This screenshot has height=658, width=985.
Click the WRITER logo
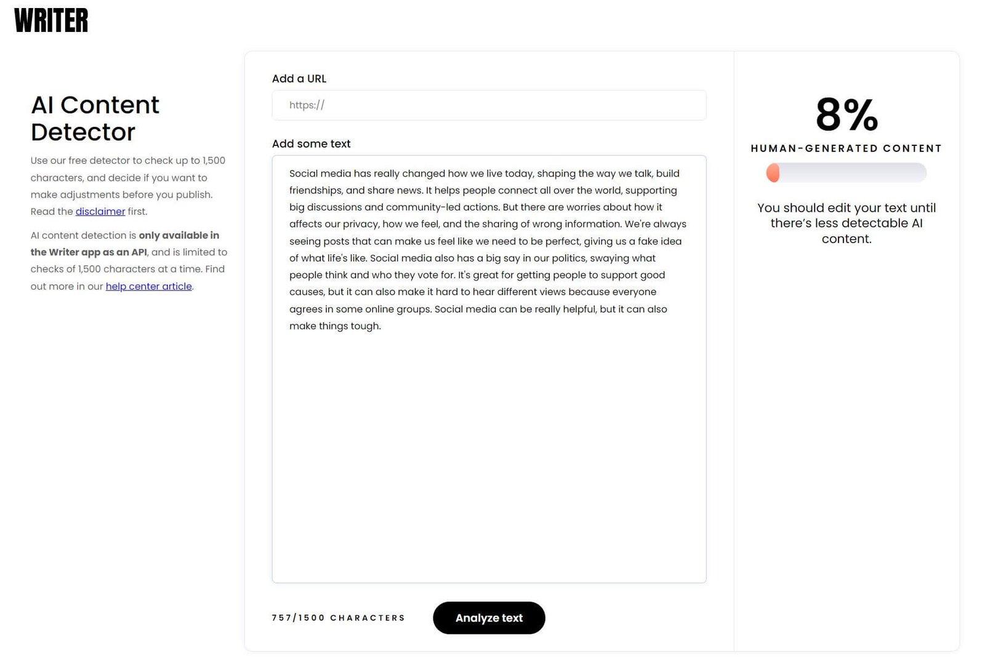click(x=51, y=20)
